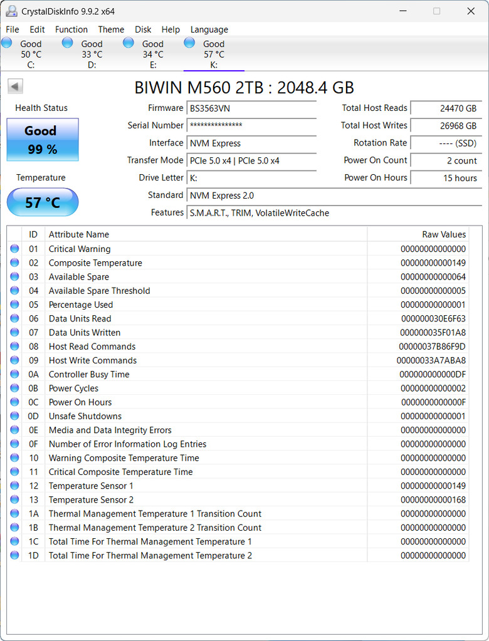Click status orb for Unsafe Shutdowns row
The width and height of the screenshot is (489, 641).
click(14, 416)
